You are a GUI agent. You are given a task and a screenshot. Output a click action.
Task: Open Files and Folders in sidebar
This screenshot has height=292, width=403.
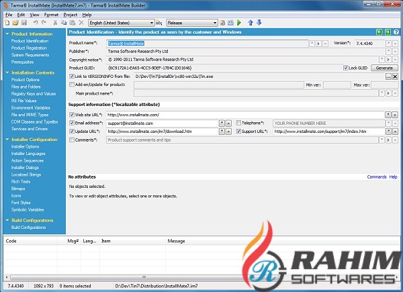tap(26, 87)
